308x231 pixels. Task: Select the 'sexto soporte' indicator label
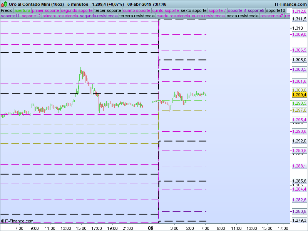(194, 10)
